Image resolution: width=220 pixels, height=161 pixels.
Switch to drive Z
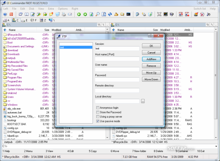tap(43, 20)
